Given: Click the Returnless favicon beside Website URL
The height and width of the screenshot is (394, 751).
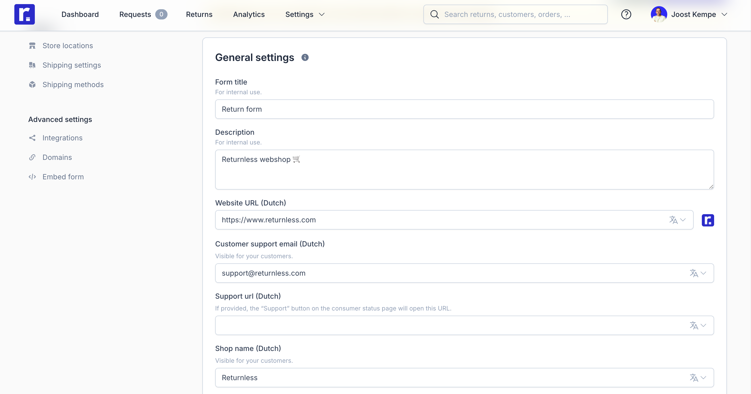Looking at the screenshot, I should tap(707, 220).
